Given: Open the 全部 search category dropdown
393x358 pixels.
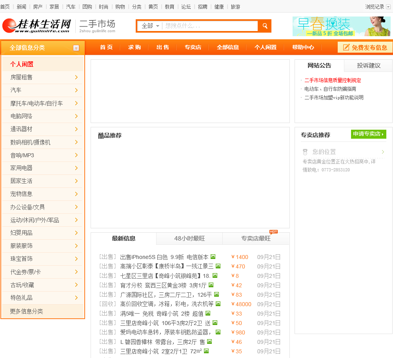Looking at the screenshot, I should (x=150, y=26).
